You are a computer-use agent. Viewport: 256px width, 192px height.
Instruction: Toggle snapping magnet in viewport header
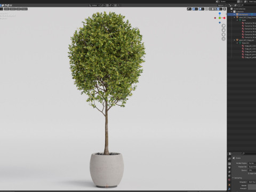[x=107, y=5]
